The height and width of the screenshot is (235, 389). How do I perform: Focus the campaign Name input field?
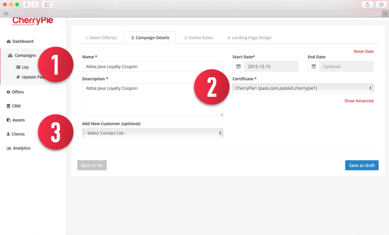point(153,66)
